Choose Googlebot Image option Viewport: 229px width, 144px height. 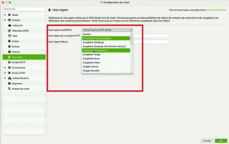[106, 55]
